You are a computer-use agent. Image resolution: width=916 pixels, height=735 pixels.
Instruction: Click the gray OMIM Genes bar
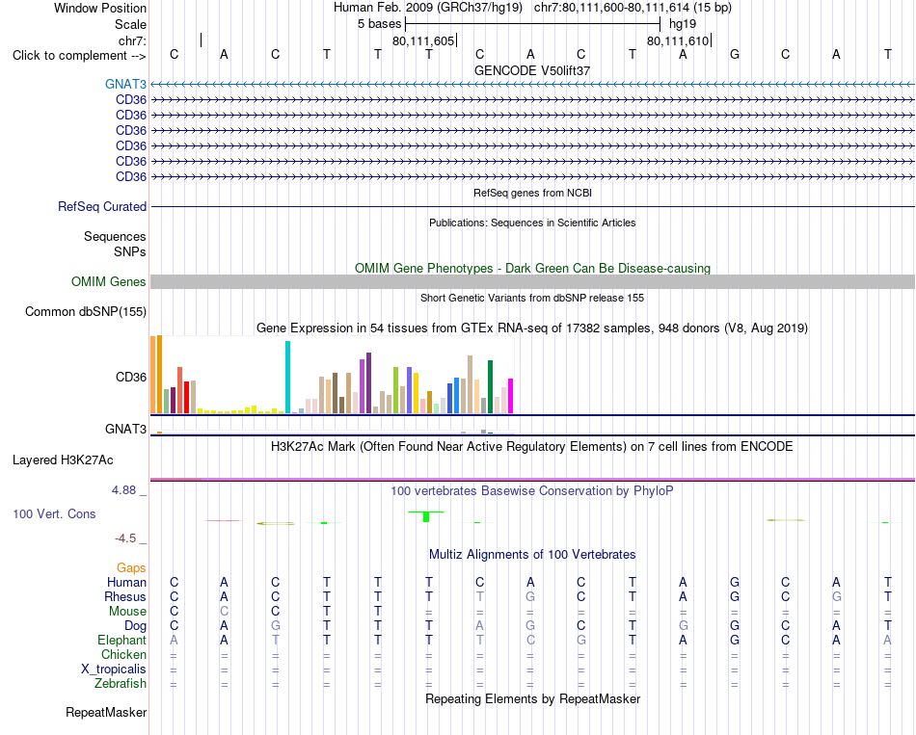pyautogui.click(x=533, y=282)
